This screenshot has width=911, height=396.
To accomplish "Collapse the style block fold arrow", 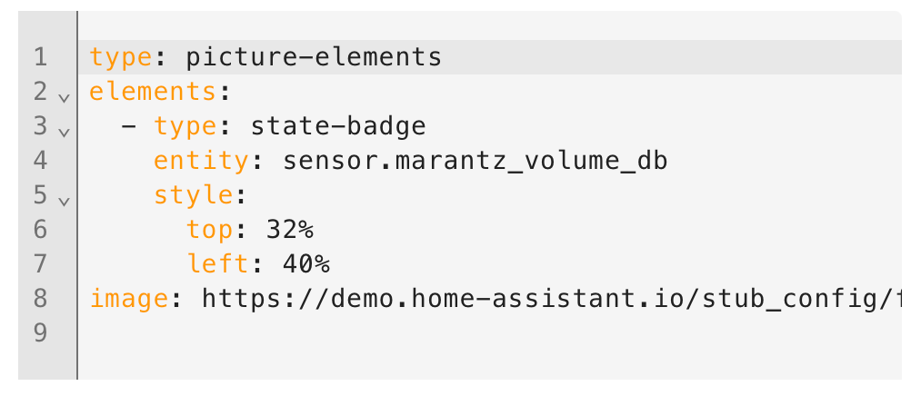I will click(x=64, y=201).
